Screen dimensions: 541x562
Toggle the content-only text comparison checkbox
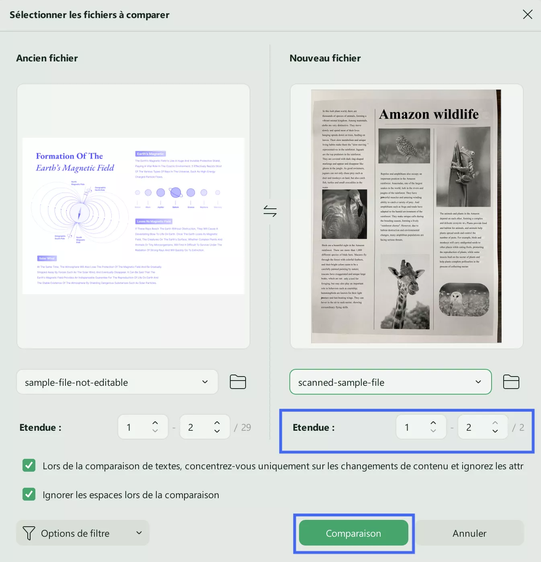tap(29, 466)
